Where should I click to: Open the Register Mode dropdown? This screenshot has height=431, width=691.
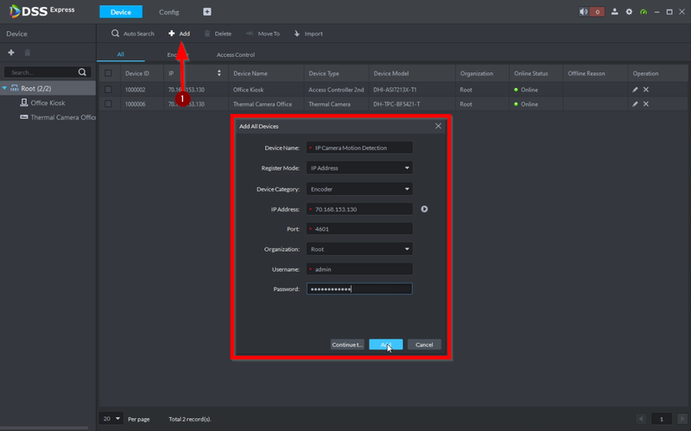(x=359, y=168)
